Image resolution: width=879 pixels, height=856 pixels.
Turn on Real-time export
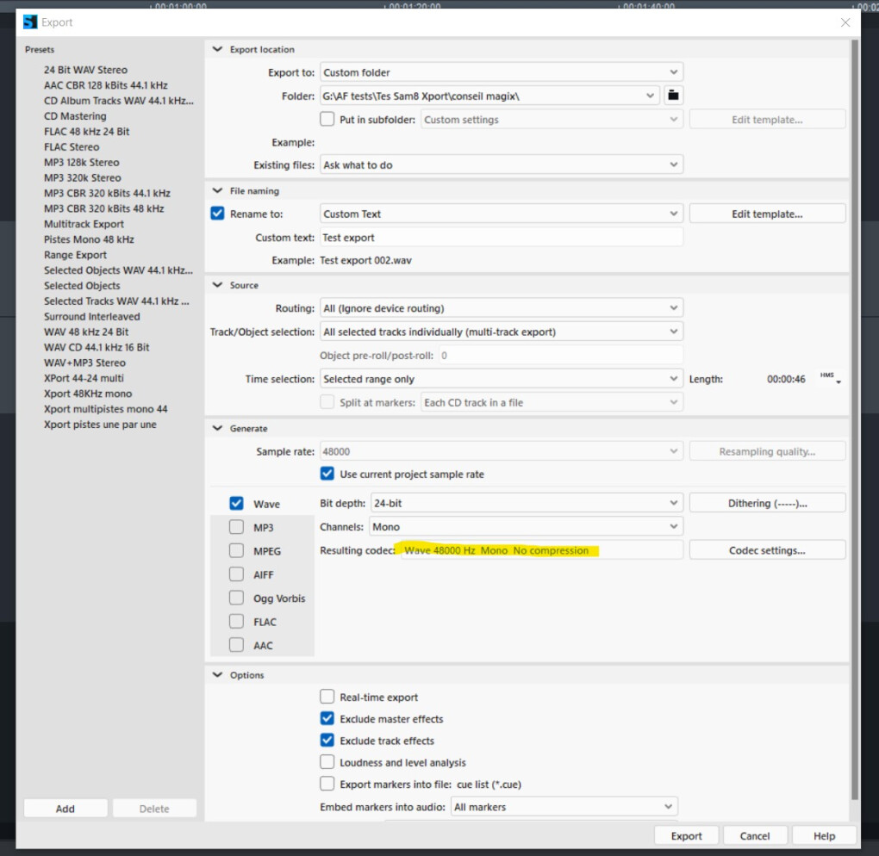[x=327, y=697]
